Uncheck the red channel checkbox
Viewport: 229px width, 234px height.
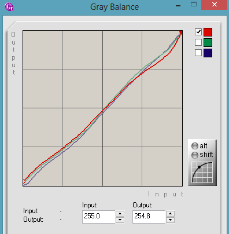(x=198, y=32)
